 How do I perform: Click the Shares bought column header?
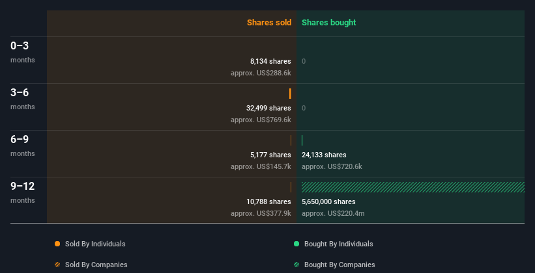click(x=329, y=23)
